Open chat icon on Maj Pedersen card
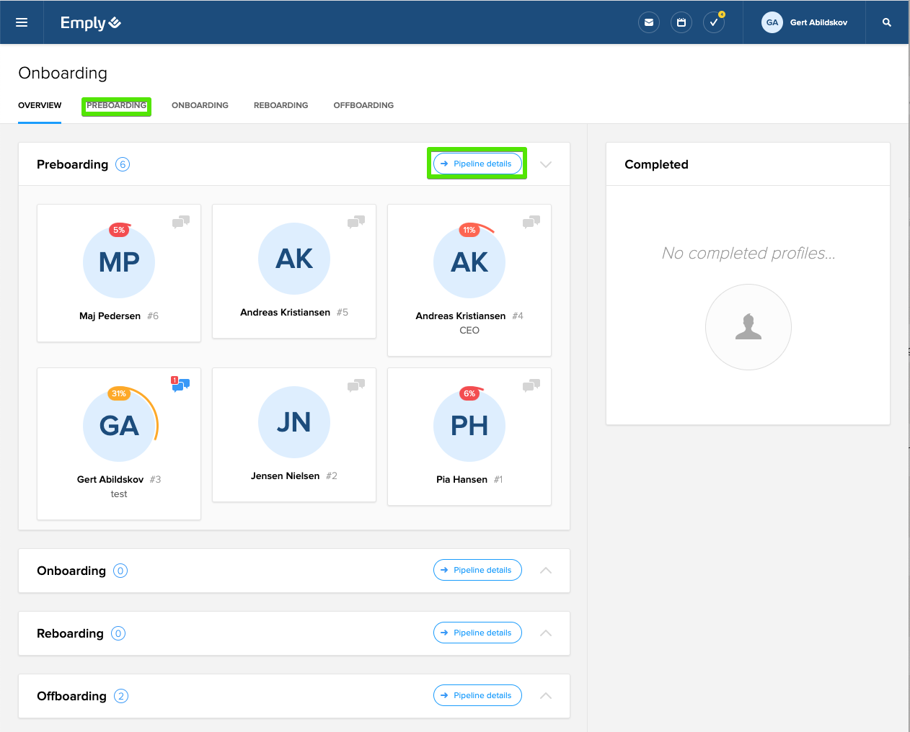 181,222
